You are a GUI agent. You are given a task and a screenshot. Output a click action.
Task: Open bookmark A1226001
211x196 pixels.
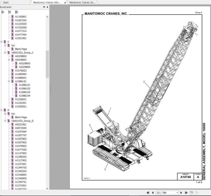click(21, 99)
